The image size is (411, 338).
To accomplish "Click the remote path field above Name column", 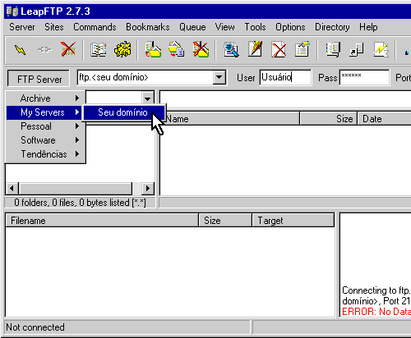I will tap(285, 99).
